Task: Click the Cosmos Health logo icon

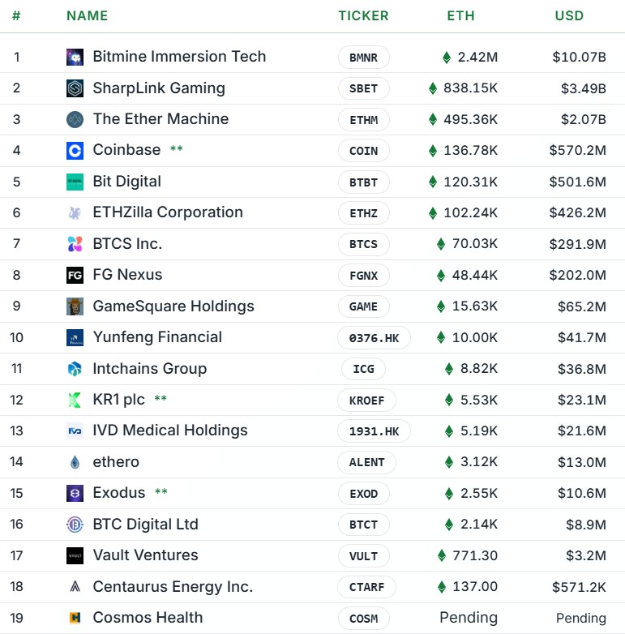Action: pyautogui.click(x=75, y=618)
